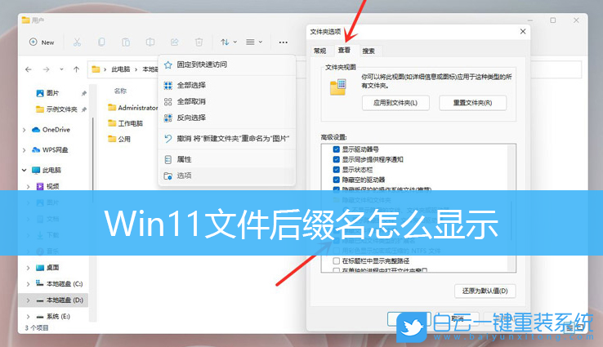Choose 反向选择 menu item
Screen dimensions: 603x347
(x=227, y=118)
